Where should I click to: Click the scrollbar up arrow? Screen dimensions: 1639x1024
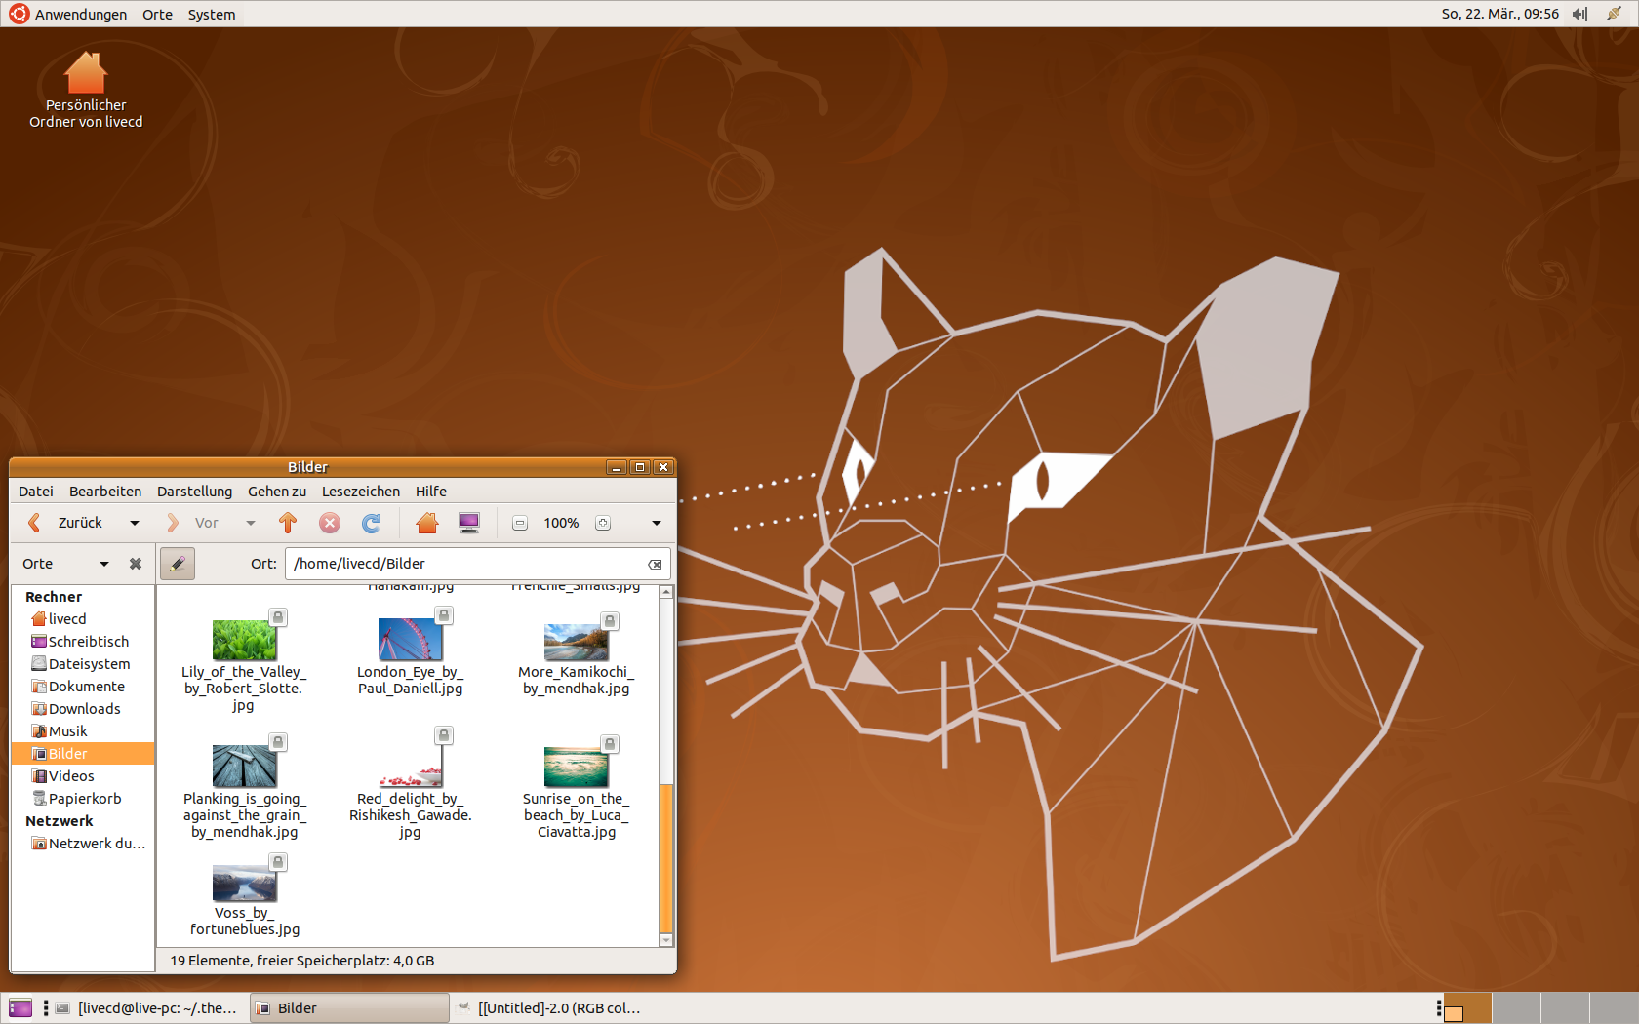[666, 592]
